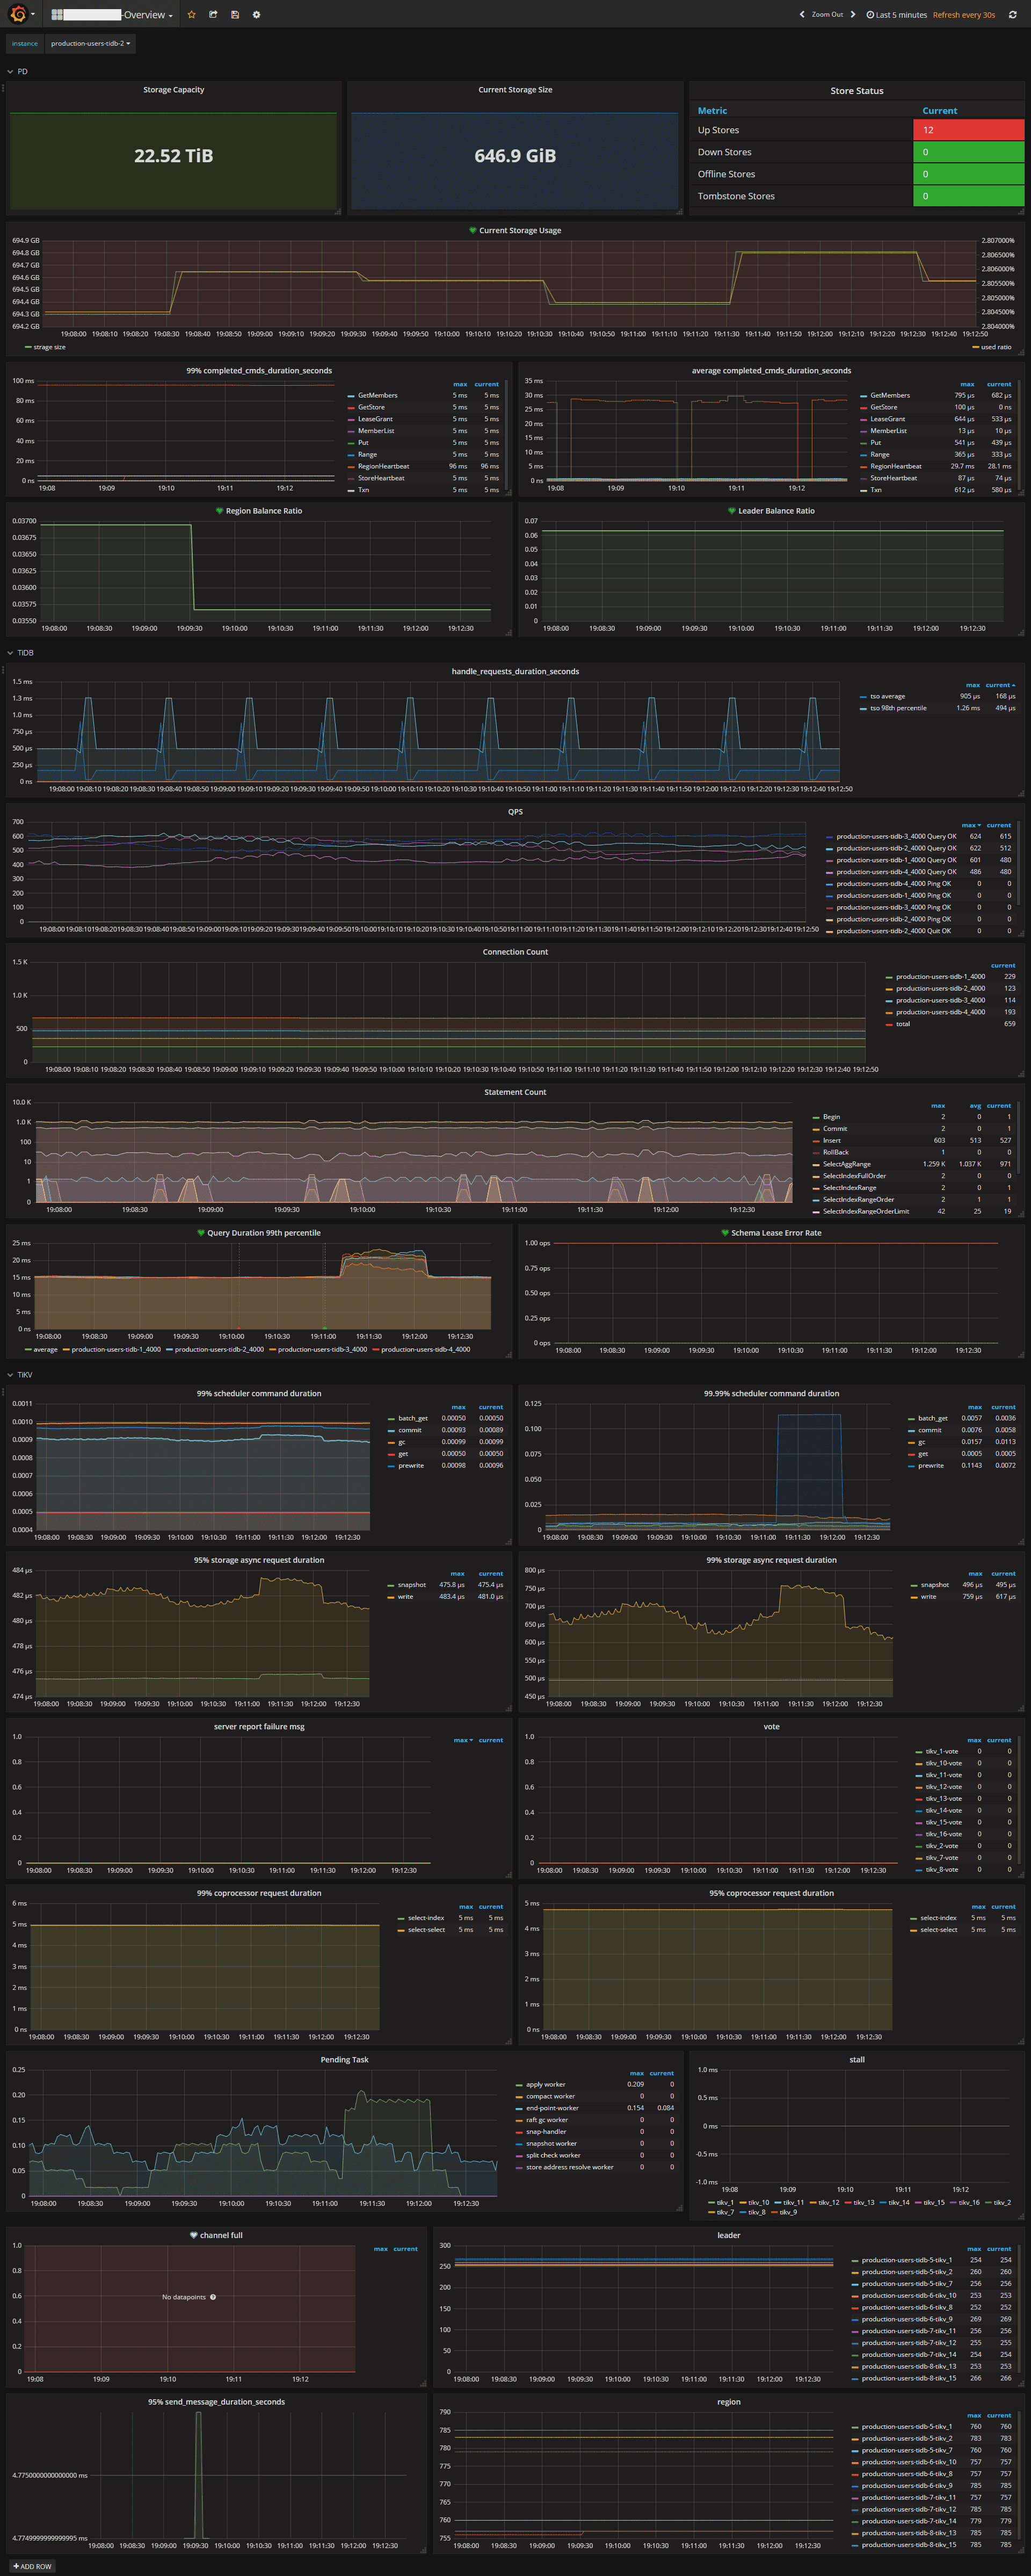Open color picker for total in Connection Count
This screenshot has width=1031, height=2576.
pos(888,1024)
